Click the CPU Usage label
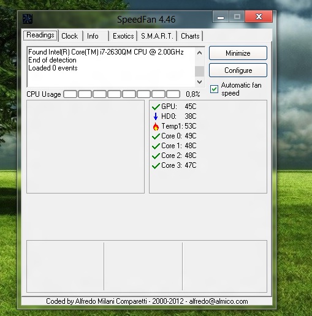 [44, 94]
